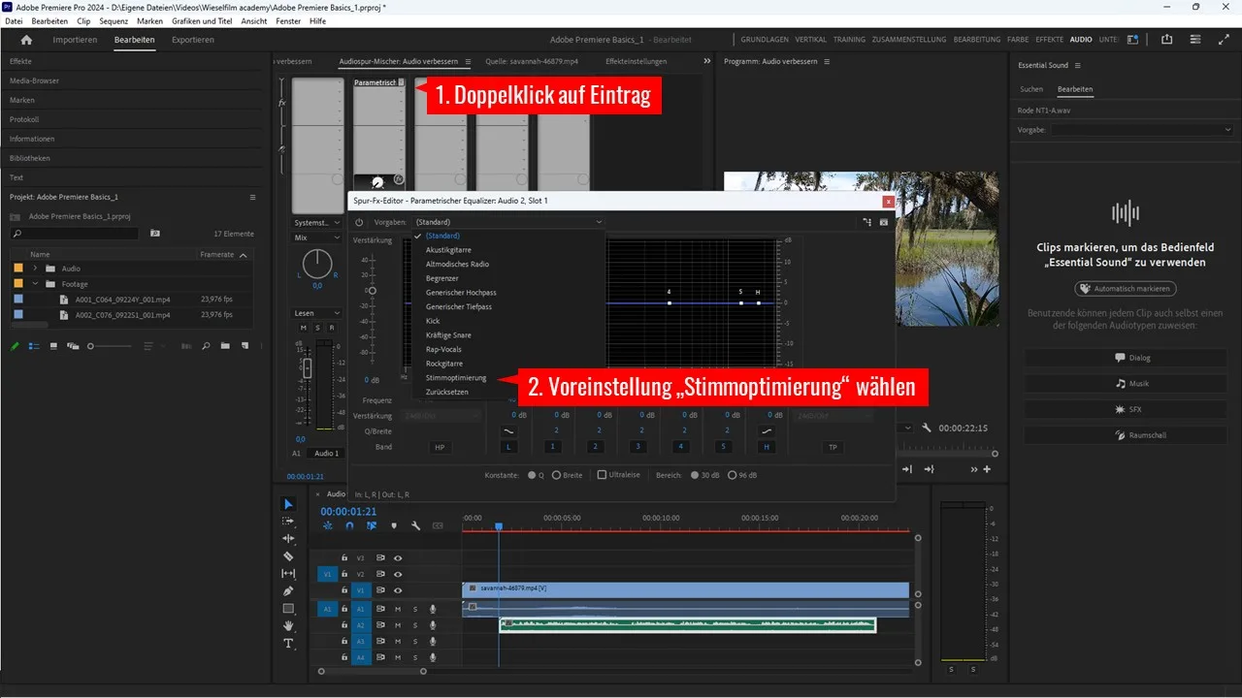Select the Slip tool

click(288, 574)
